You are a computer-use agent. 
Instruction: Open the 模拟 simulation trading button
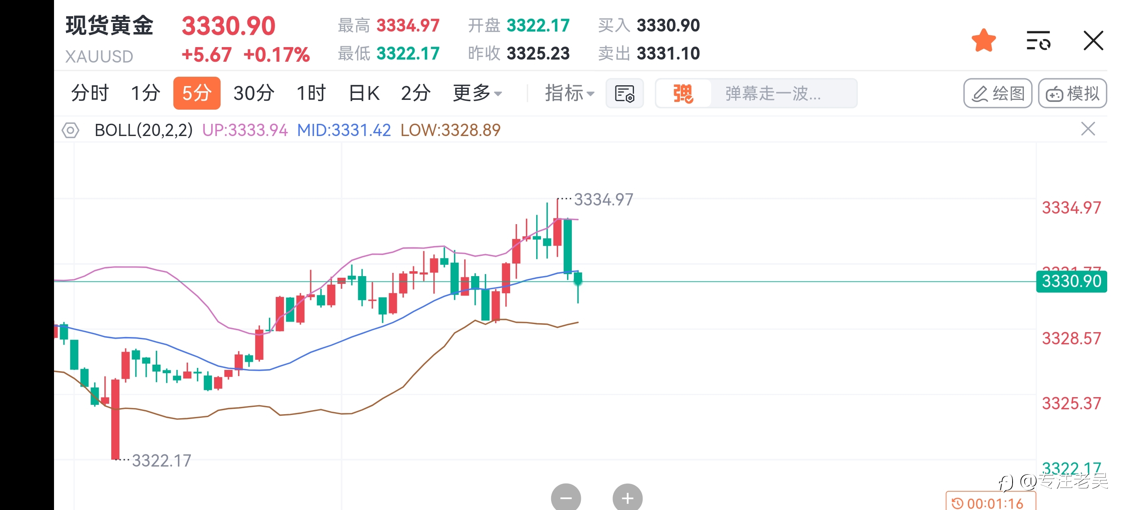[x=1072, y=93]
